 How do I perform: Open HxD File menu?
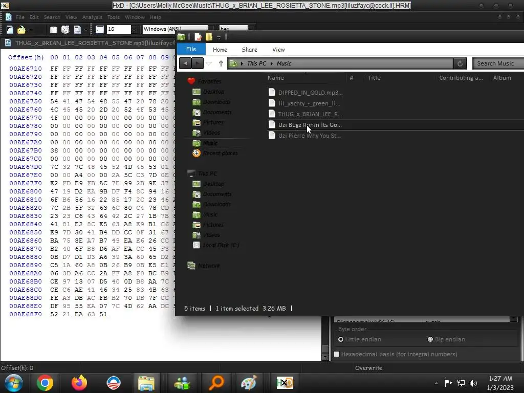[20, 17]
